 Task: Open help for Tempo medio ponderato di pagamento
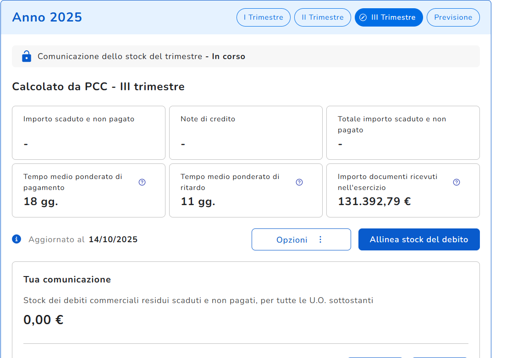pyautogui.click(x=142, y=182)
